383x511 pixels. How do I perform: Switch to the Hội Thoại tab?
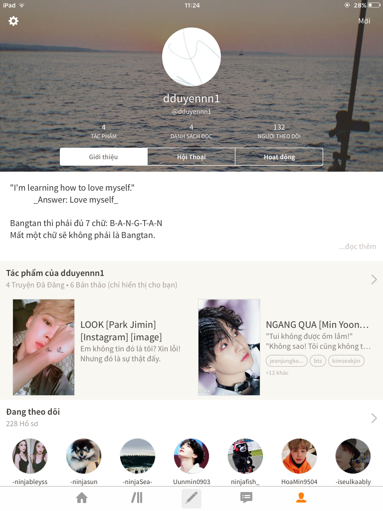[x=191, y=157]
